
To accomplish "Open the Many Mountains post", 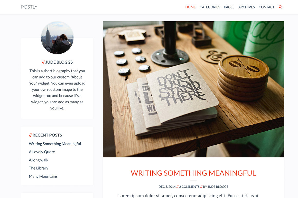I will (43, 176).
